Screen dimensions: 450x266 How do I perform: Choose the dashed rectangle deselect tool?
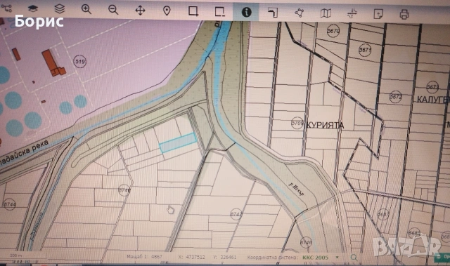click(x=220, y=12)
